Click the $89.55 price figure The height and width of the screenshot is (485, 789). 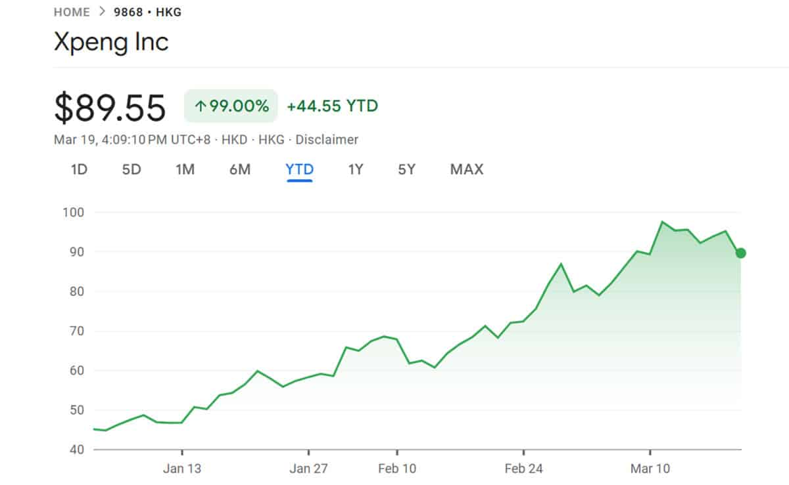pyautogui.click(x=110, y=106)
